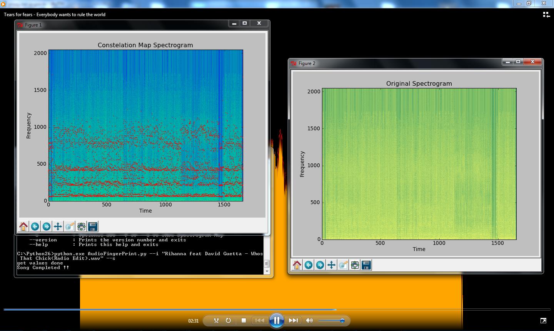Stop playback in the media player
The image size is (554, 331).
click(x=244, y=320)
